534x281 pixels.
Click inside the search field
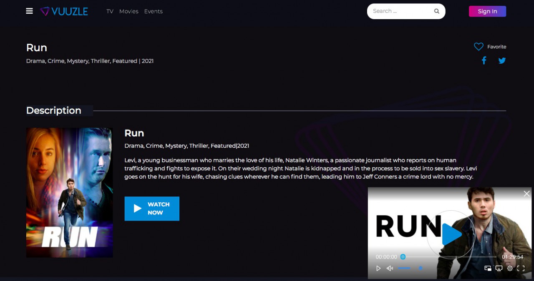(x=398, y=11)
